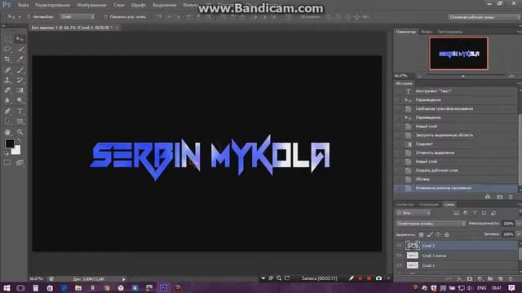Viewport: 522px width, 293px height.
Task: Create new document from current state
Action: point(488,197)
